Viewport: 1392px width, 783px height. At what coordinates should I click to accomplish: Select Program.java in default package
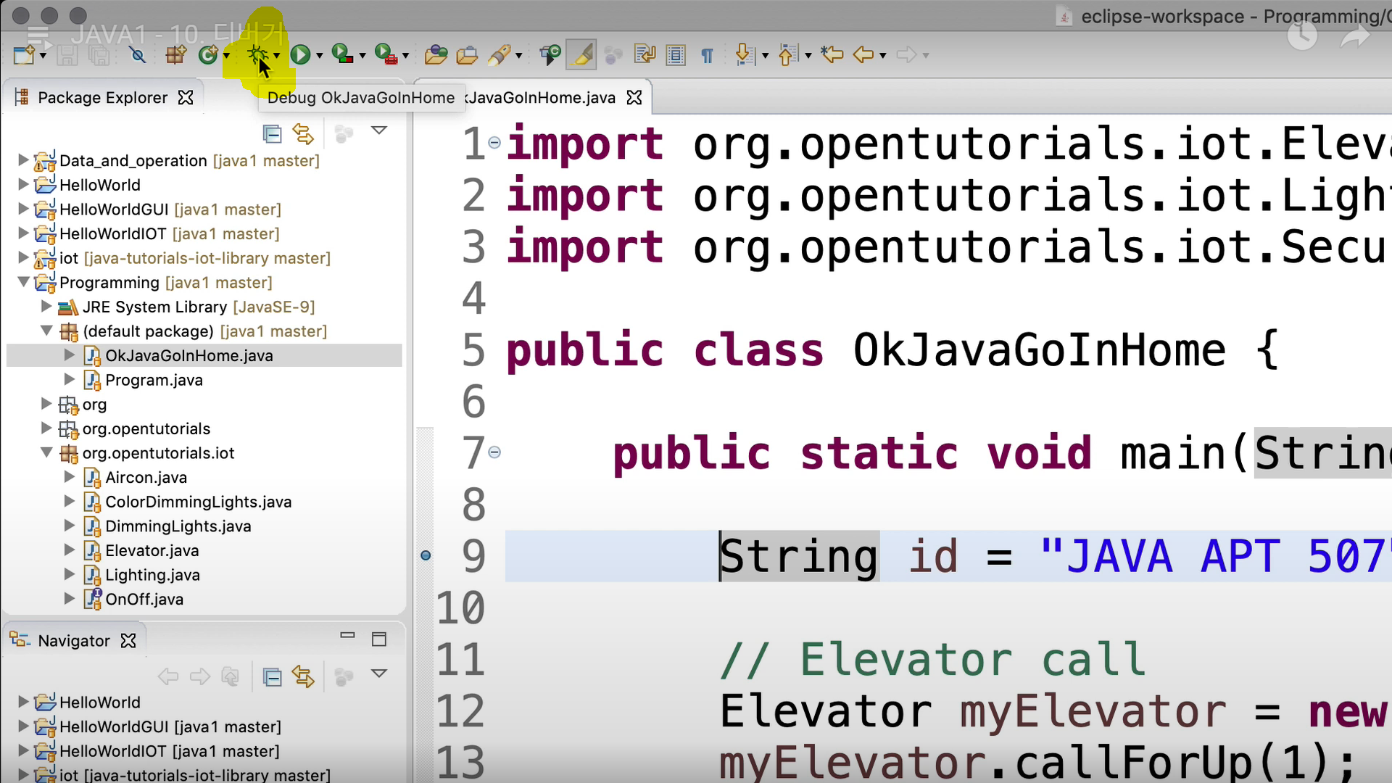[154, 380]
